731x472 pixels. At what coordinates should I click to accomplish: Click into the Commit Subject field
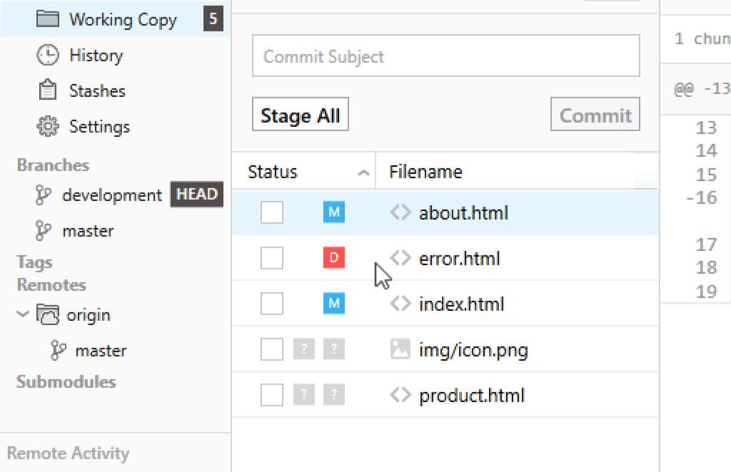pos(445,56)
